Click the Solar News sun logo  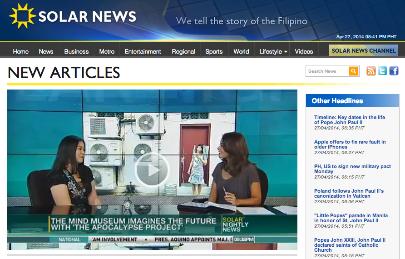tap(22, 16)
